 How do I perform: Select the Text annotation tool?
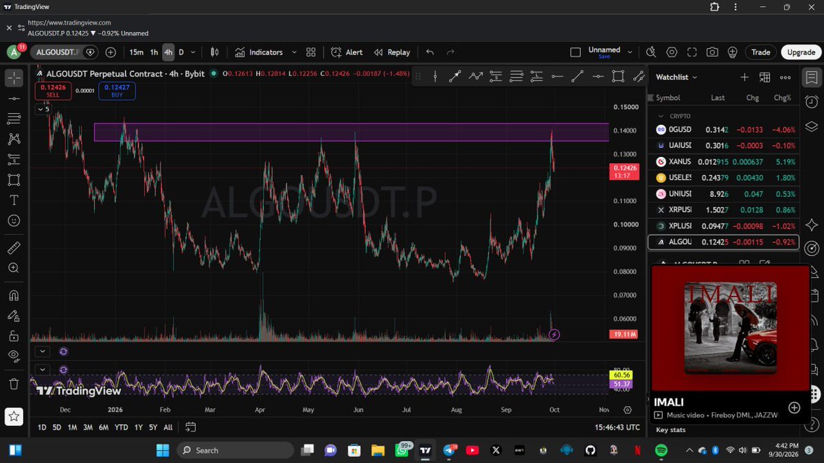(x=14, y=200)
